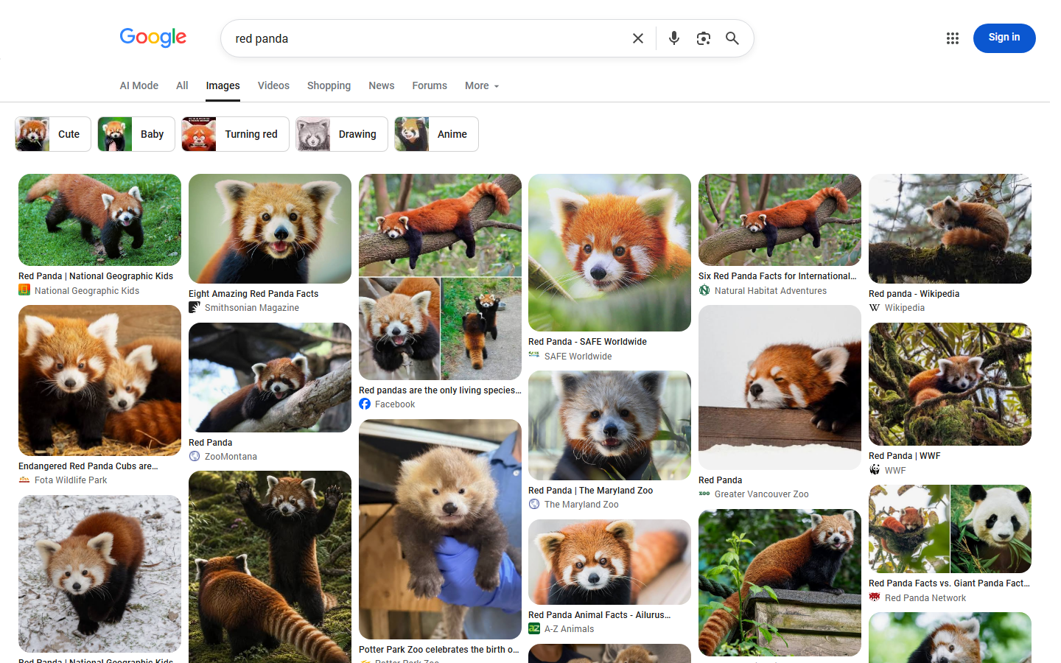Switch to the AI Mode tab
The width and height of the screenshot is (1061, 663).
click(139, 85)
